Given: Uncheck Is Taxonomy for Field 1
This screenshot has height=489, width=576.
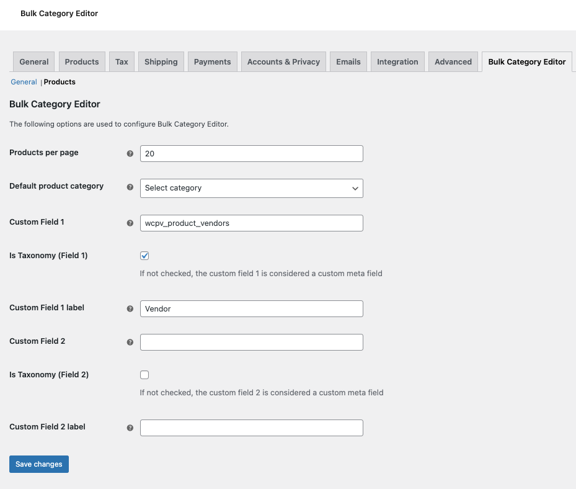Looking at the screenshot, I should [144, 255].
